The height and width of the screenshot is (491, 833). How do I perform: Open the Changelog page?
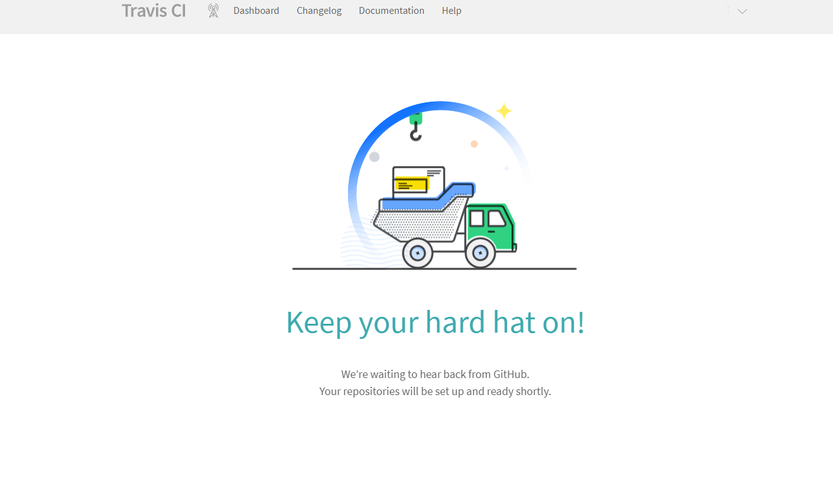(x=319, y=11)
